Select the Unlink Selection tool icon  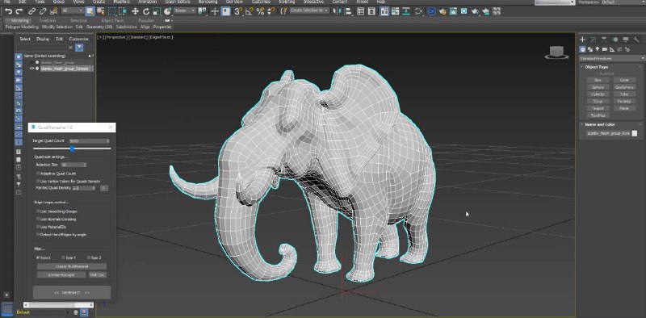coord(43,11)
